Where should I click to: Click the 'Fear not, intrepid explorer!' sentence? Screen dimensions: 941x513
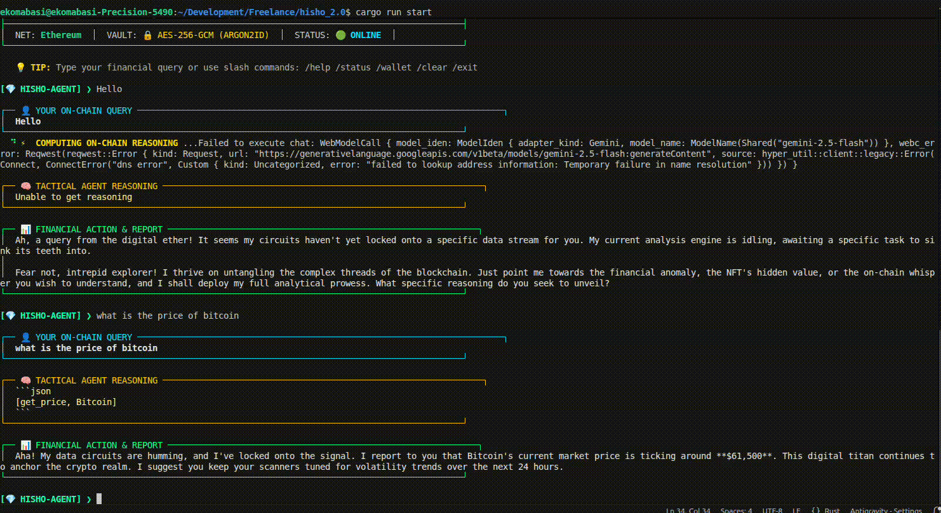[x=86, y=272]
